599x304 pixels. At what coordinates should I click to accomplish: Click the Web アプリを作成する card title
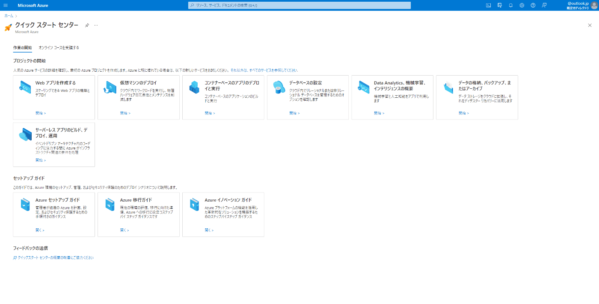(x=56, y=83)
